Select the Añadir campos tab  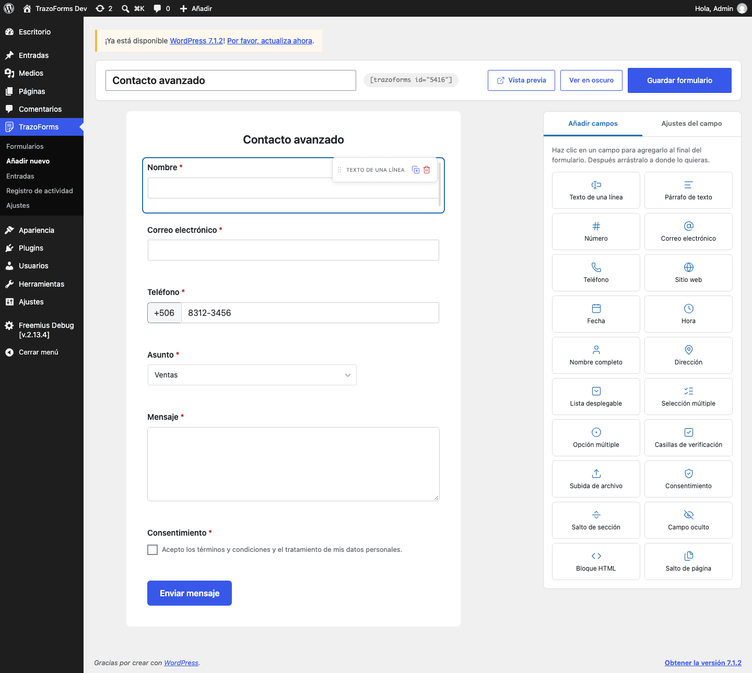[593, 124]
